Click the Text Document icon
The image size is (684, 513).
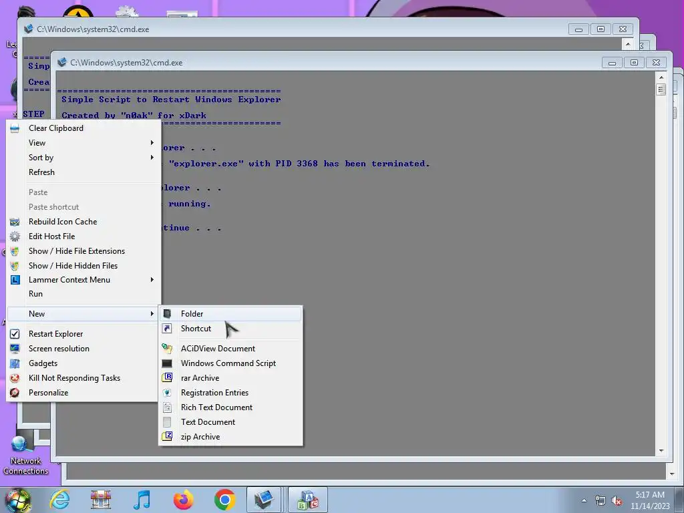167,422
